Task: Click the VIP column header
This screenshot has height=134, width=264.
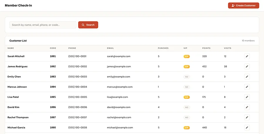Action: 185,48
